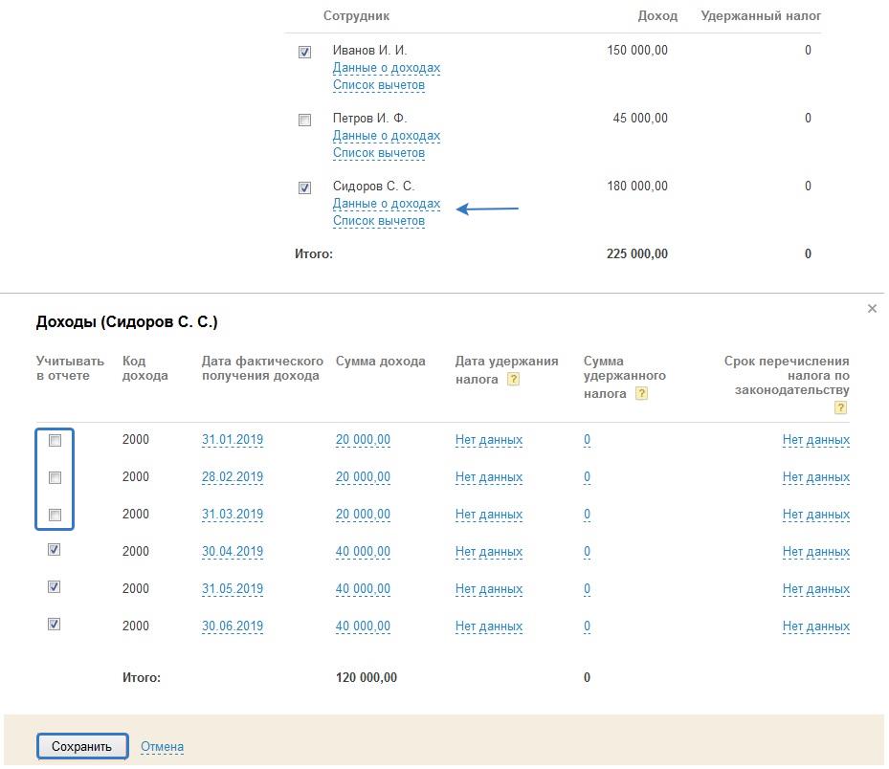Click withheld tax value 0 in 30.06.2019 row
The height and width of the screenshot is (769, 889).
click(x=587, y=627)
